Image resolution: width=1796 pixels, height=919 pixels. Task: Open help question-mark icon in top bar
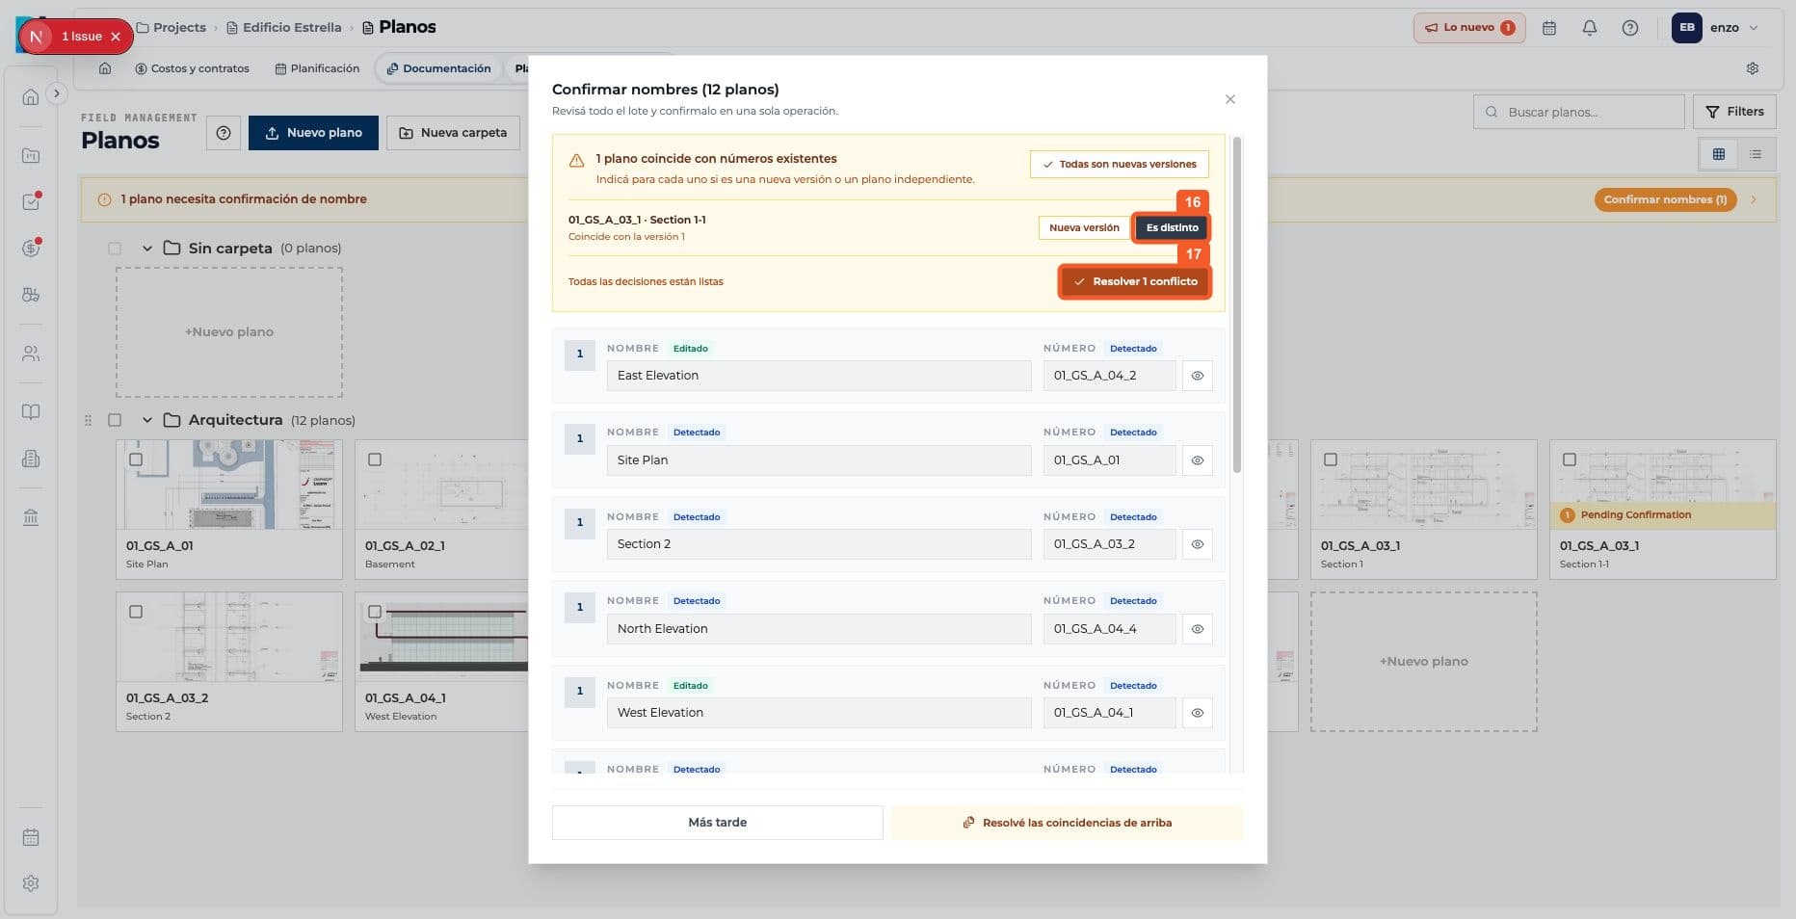click(1630, 28)
